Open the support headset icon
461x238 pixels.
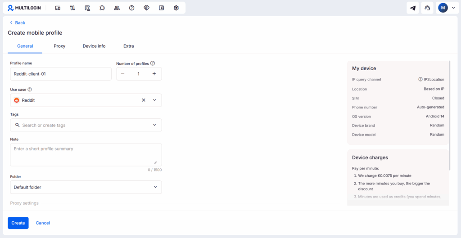[427, 8]
